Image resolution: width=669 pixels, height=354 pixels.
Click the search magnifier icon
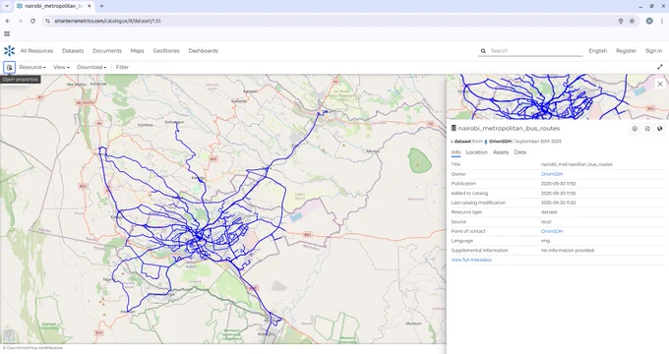483,51
